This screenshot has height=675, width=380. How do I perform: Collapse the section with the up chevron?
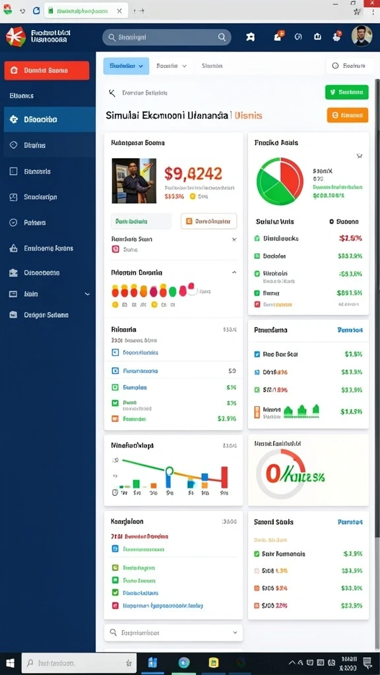pyautogui.click(x=234, y=272)
